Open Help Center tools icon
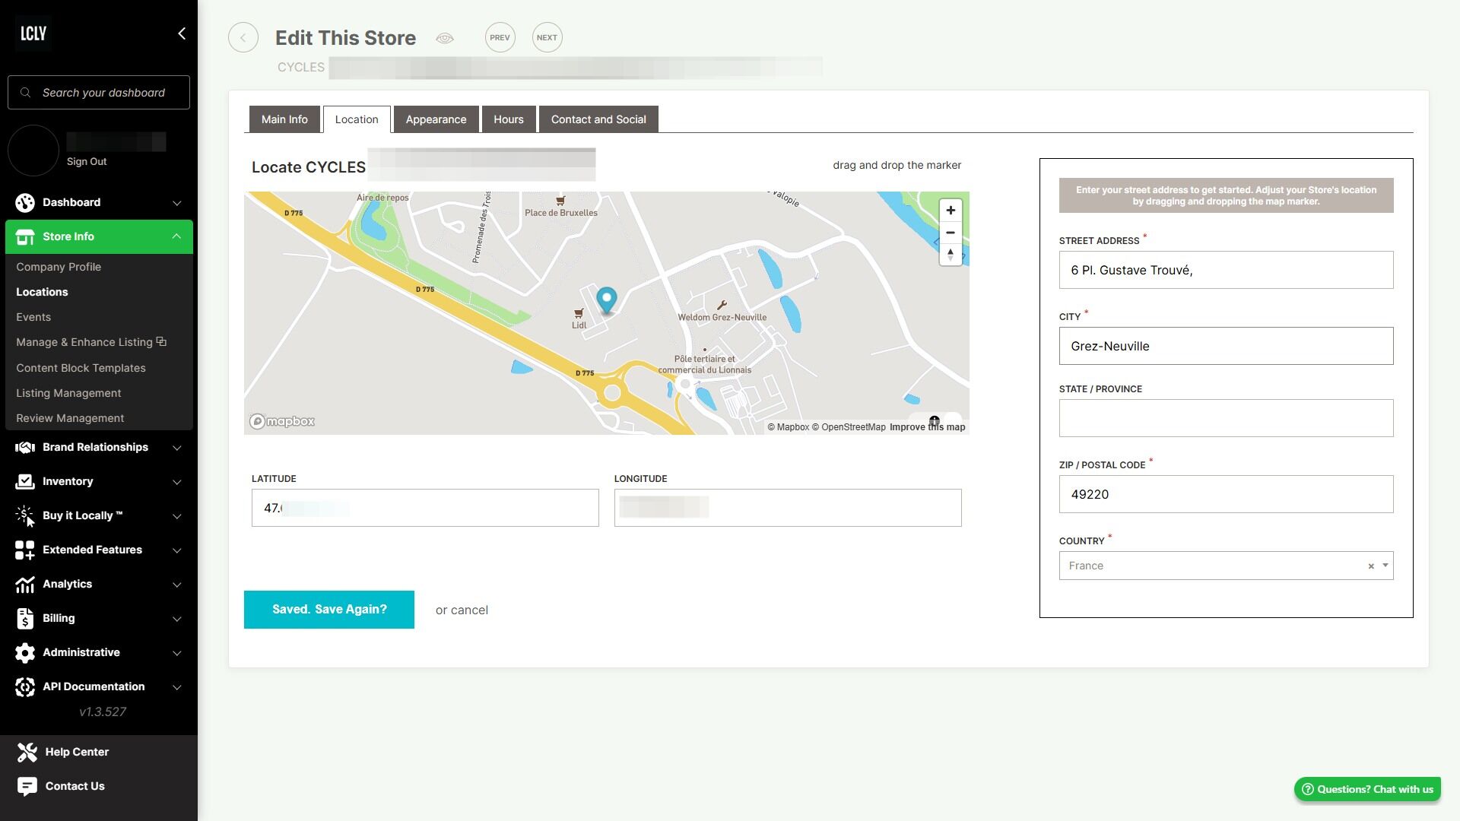Image resolution: width=1460 pixels, height=821 pixels. (27, 752)
